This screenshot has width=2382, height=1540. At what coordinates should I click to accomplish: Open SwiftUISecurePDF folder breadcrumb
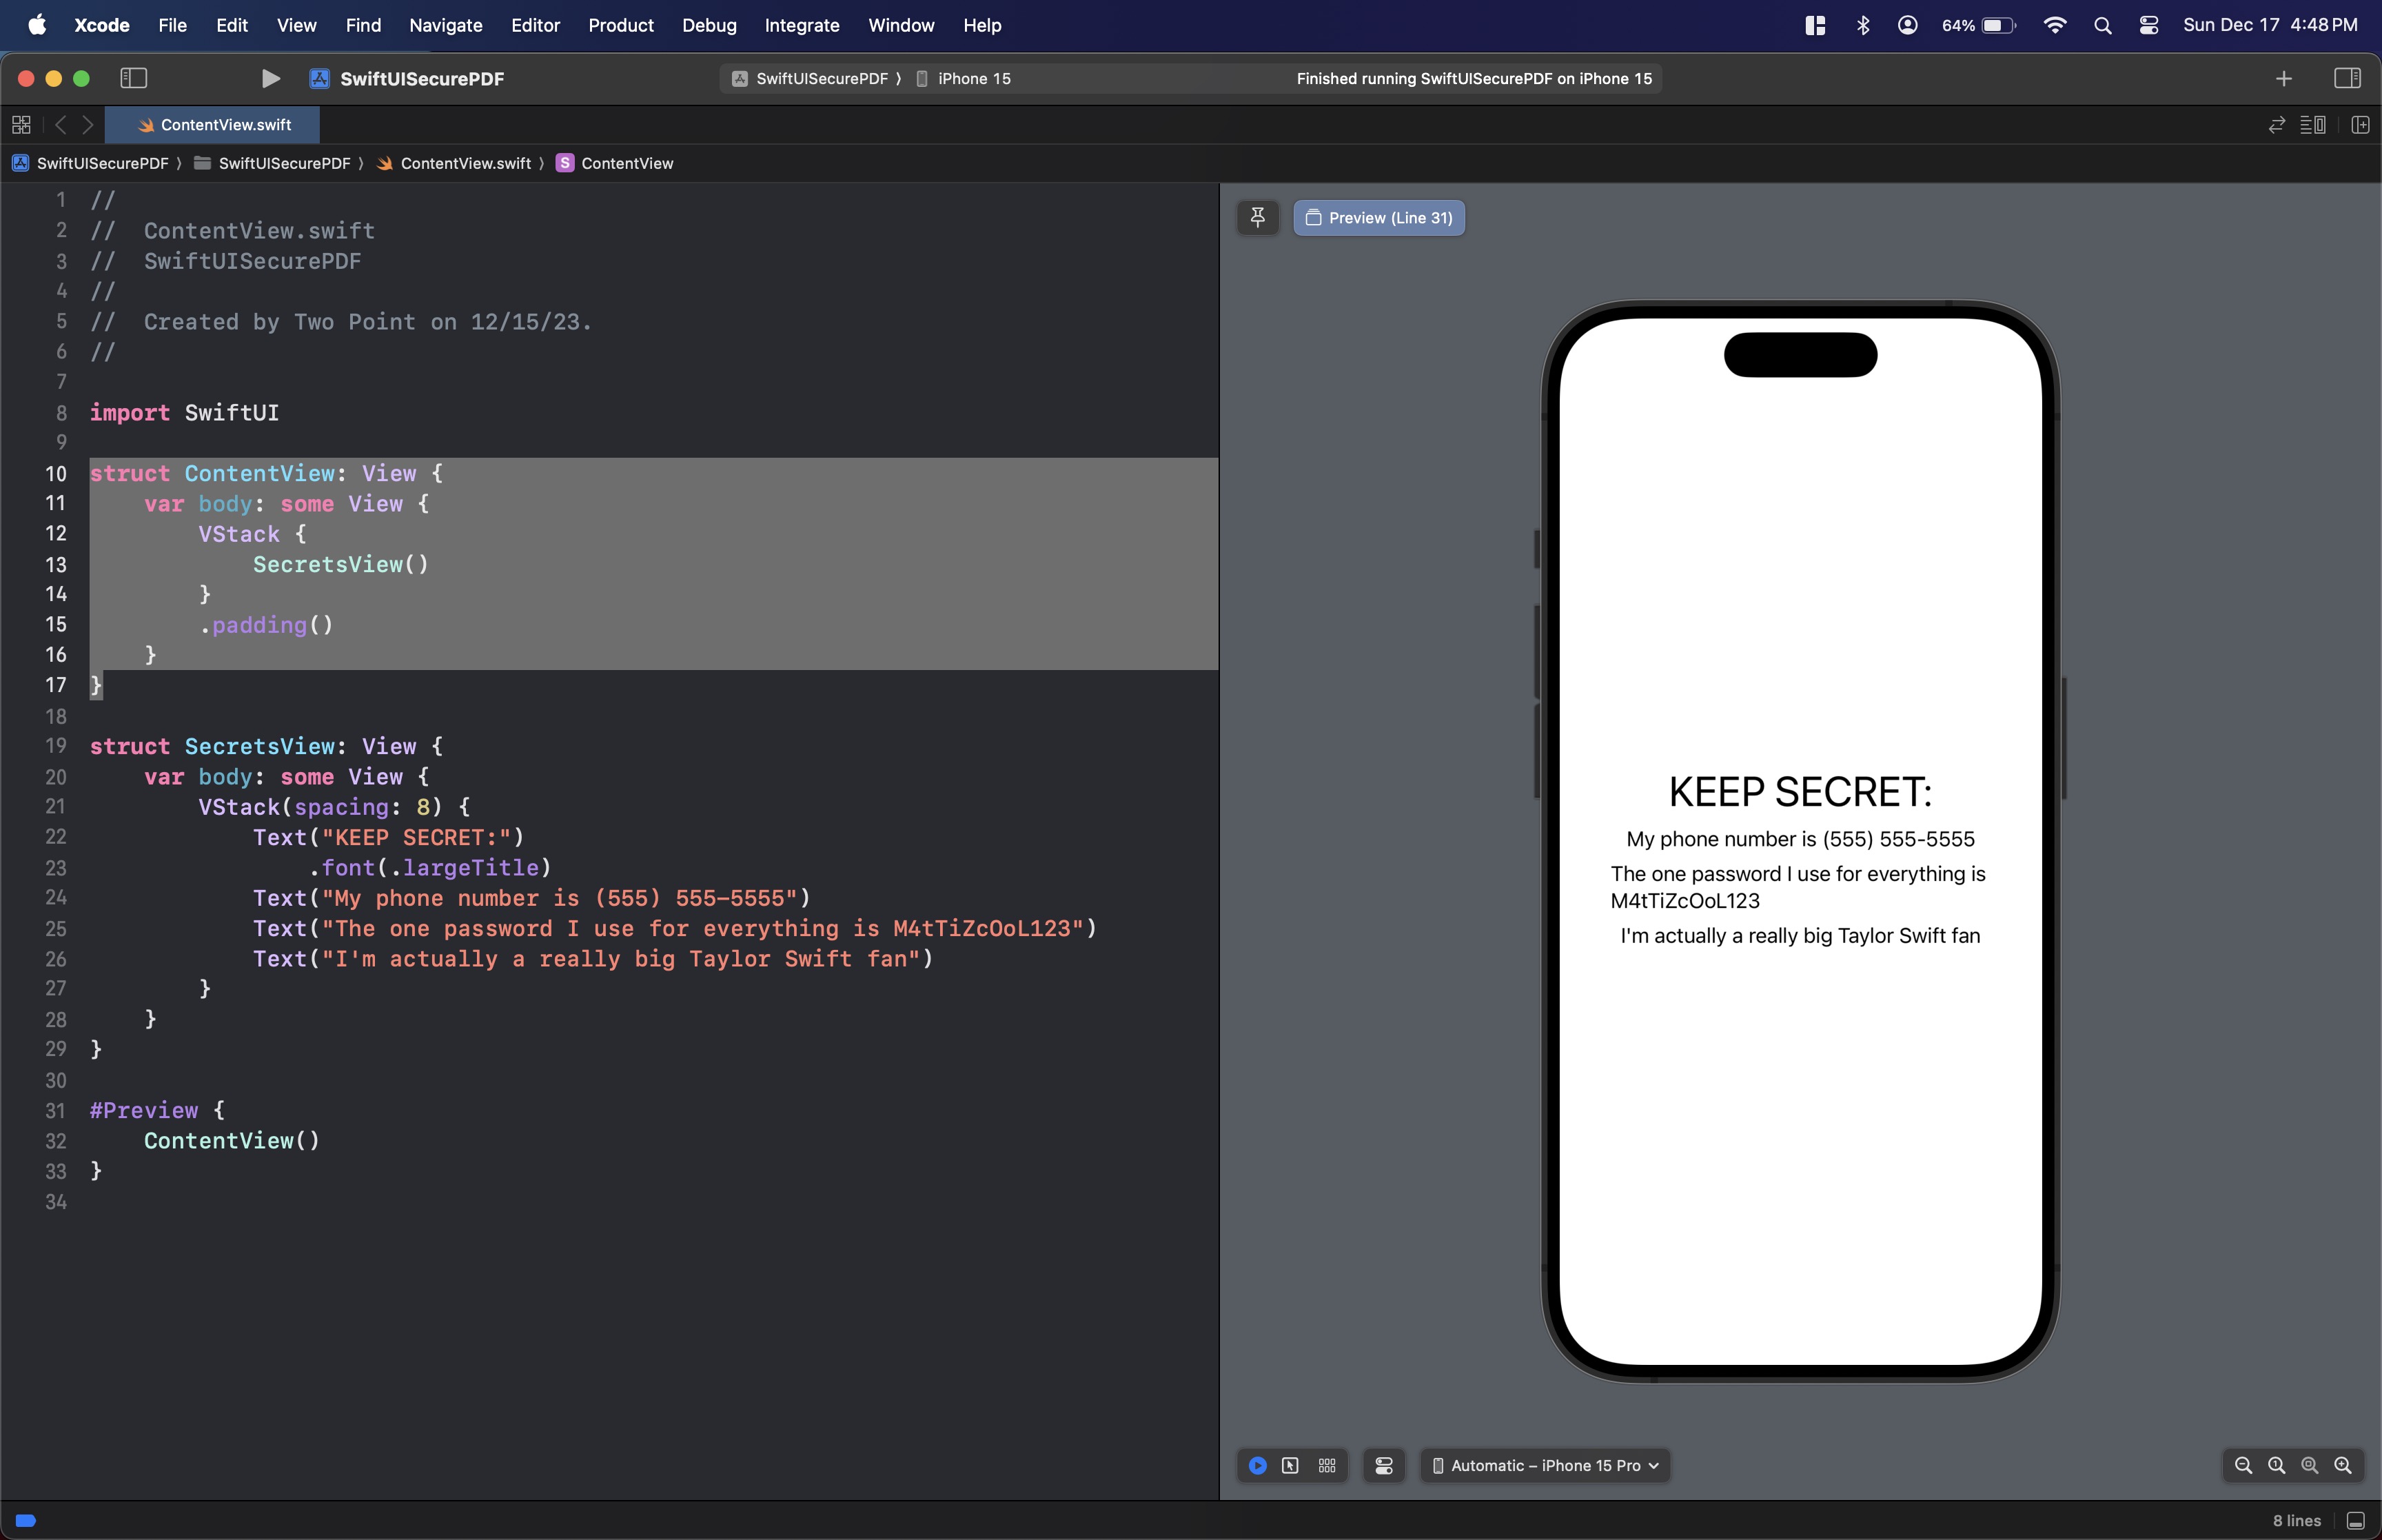pyautogui.click(x=272, y=163)
